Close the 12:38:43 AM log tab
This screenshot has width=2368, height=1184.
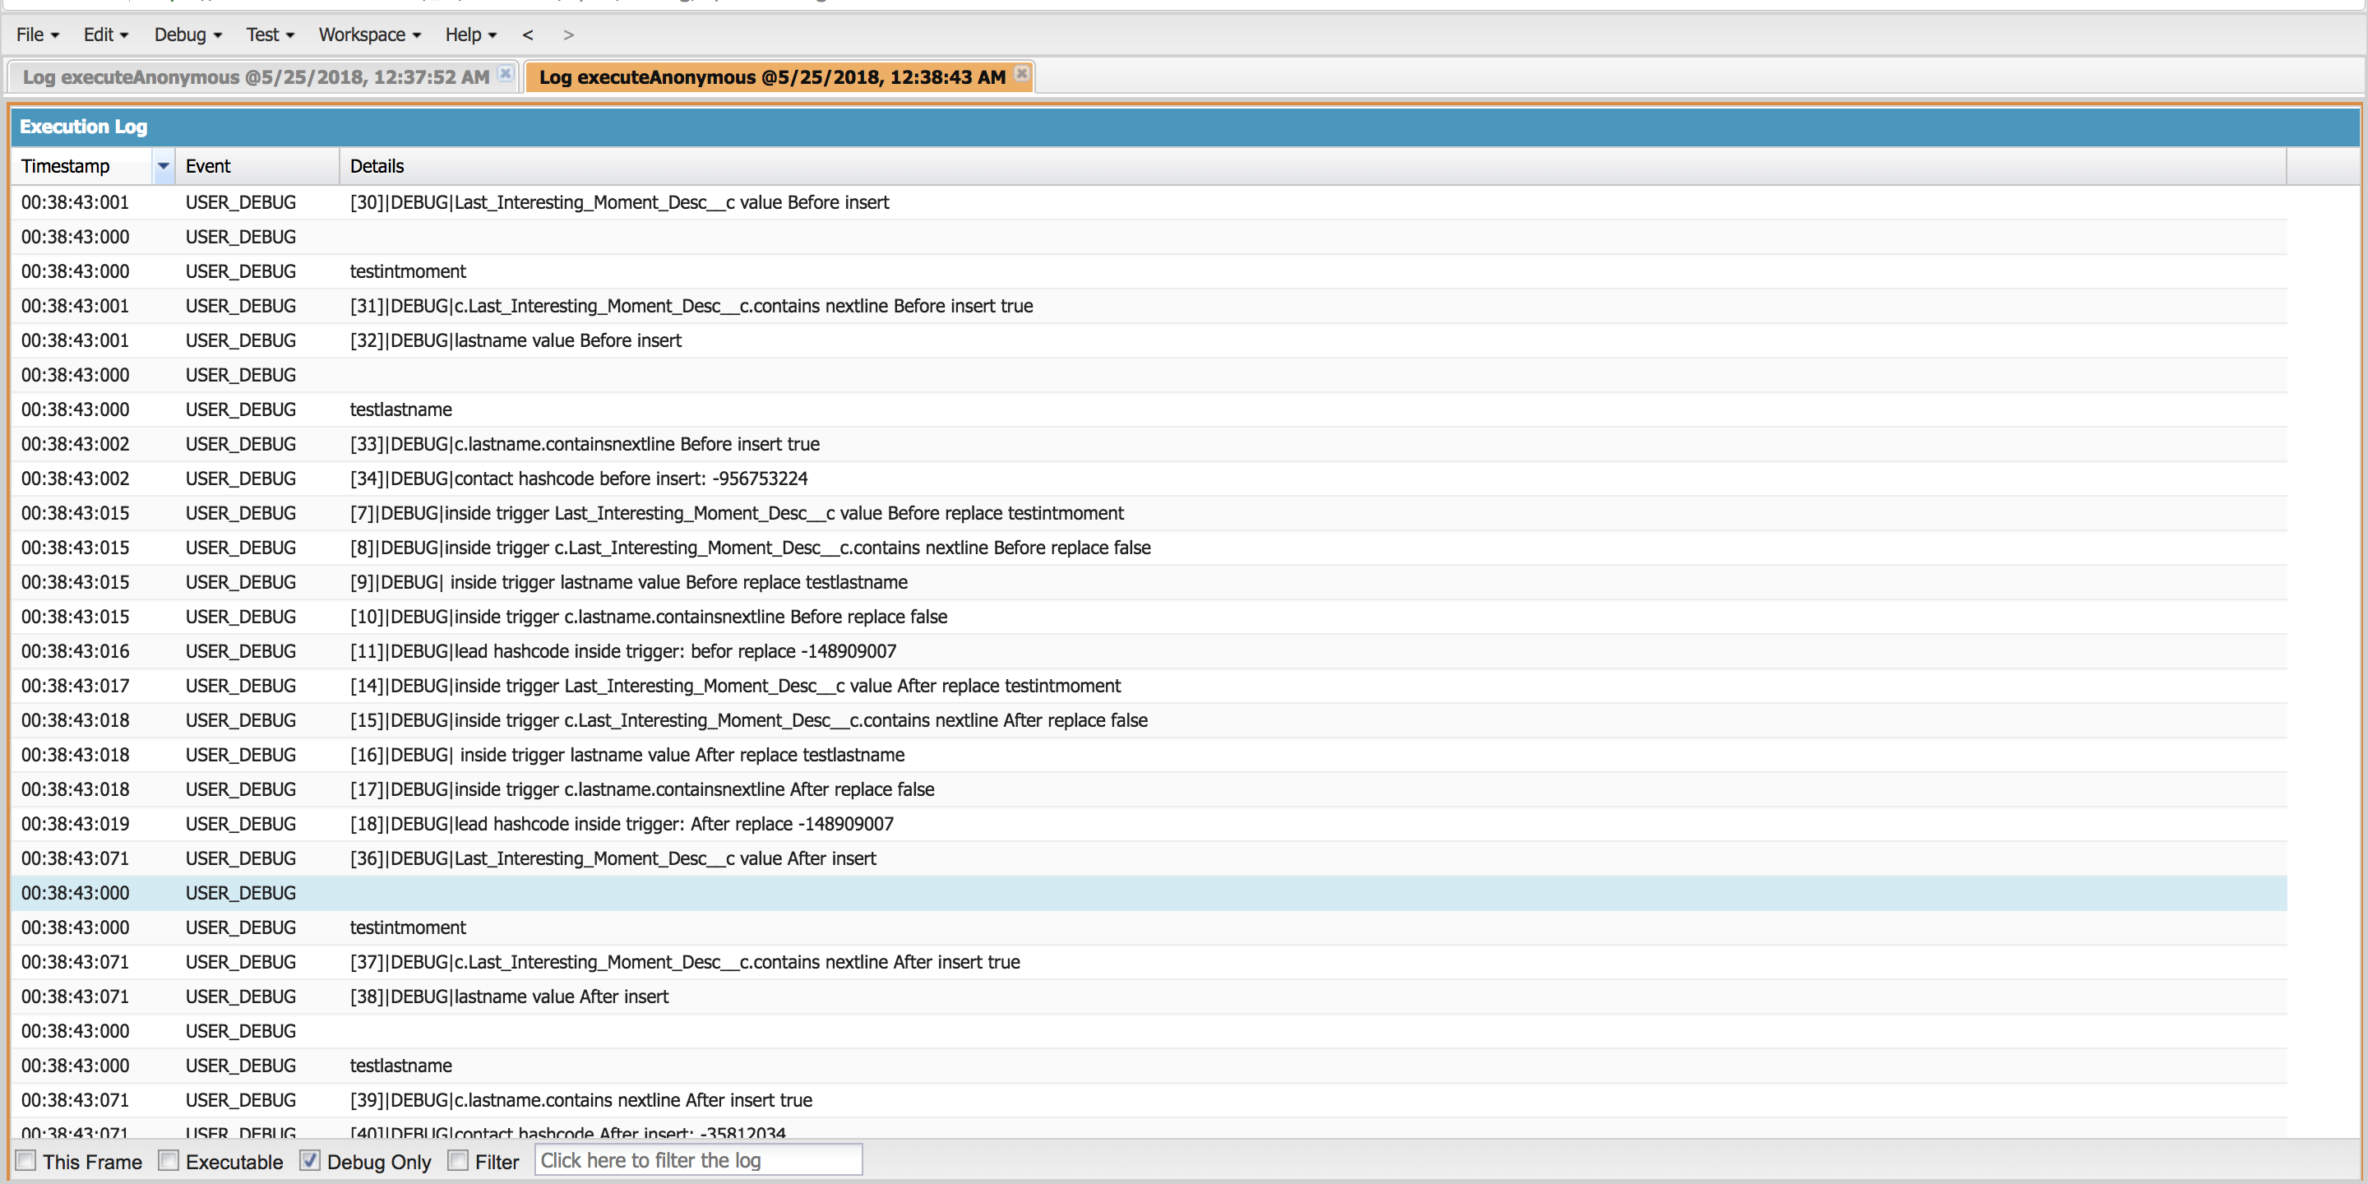click(x=1021, y=73)
